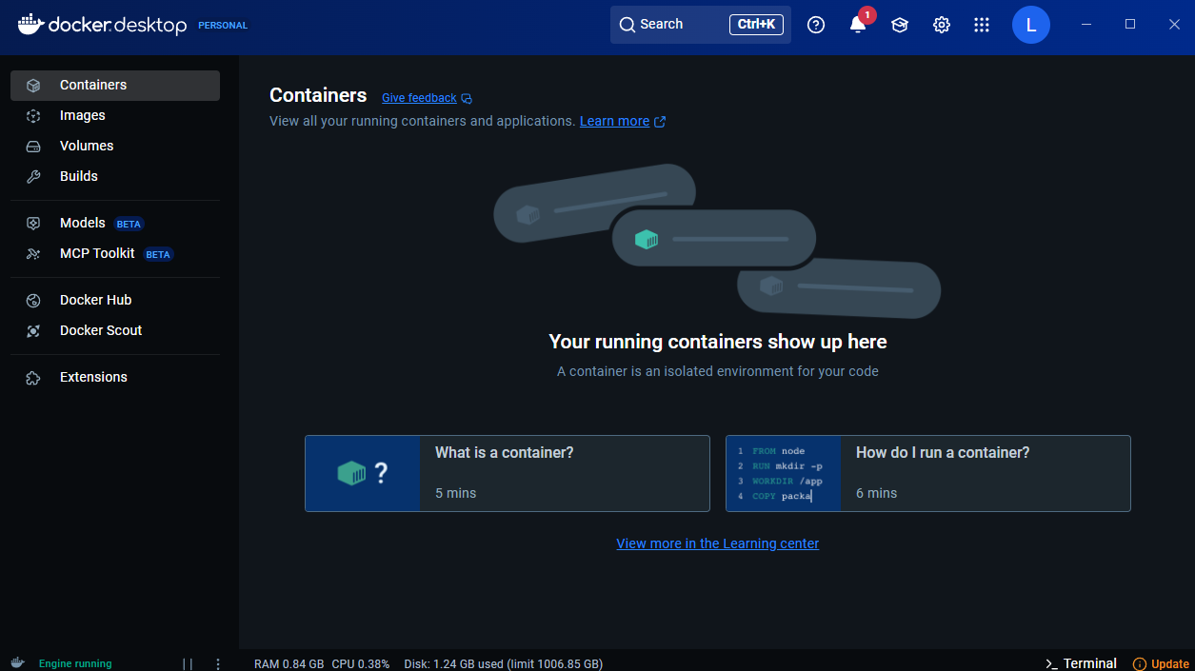Click the magnifier icon in search box
Image resolution: width=1195 pixels, height=671 pixels.
[627, 25]
